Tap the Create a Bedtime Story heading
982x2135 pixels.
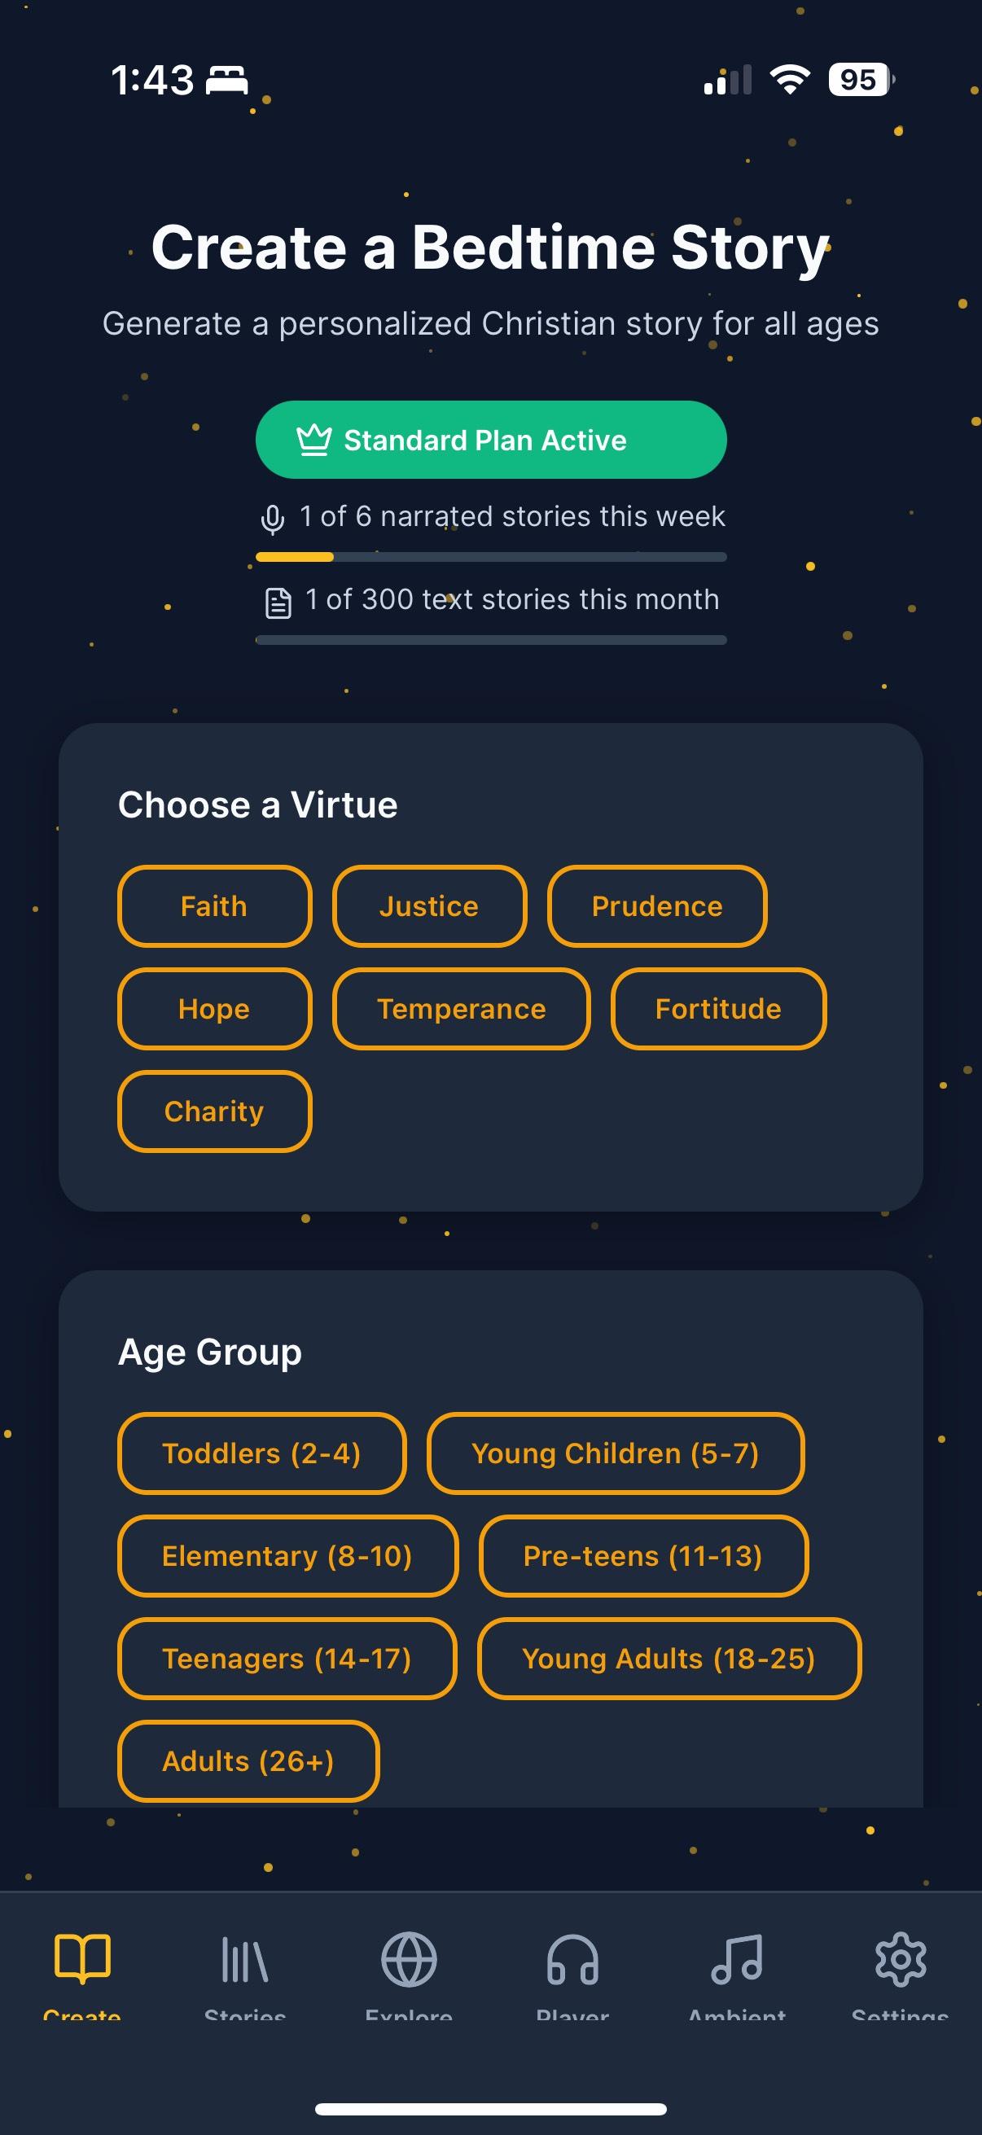coord(490,247)
